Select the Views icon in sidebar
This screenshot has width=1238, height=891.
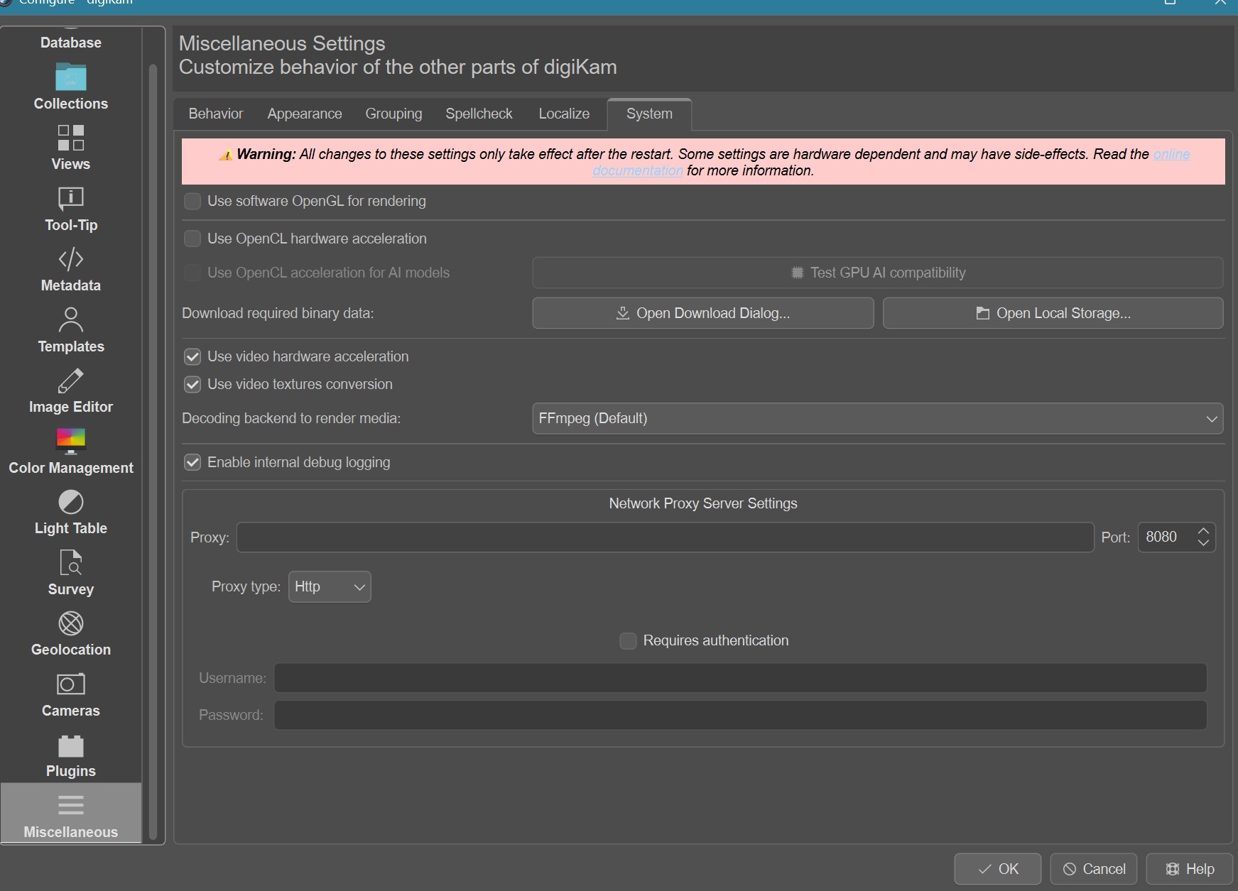(70, 138)
